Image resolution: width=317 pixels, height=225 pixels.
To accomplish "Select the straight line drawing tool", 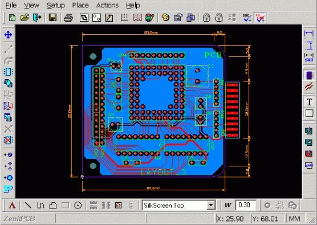I will pyautogui.click(x=28, y=206).
